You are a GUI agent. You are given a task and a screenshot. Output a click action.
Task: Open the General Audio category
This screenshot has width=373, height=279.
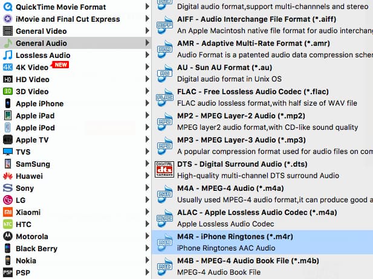click(76, 43)
